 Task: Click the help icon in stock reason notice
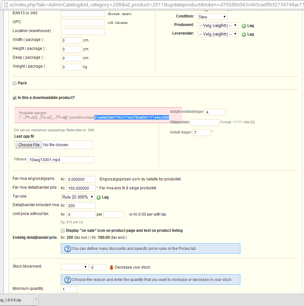point(68,280)
